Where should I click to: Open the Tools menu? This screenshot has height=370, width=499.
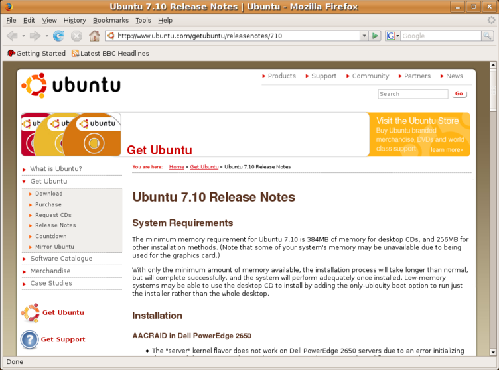point(143,20)
